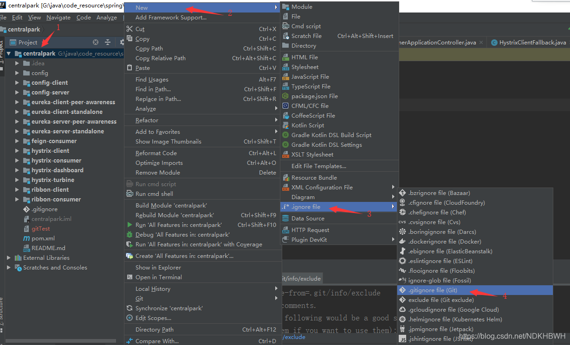Select the gitTest file
Screen dimensions: 570x345
[40, 228]
